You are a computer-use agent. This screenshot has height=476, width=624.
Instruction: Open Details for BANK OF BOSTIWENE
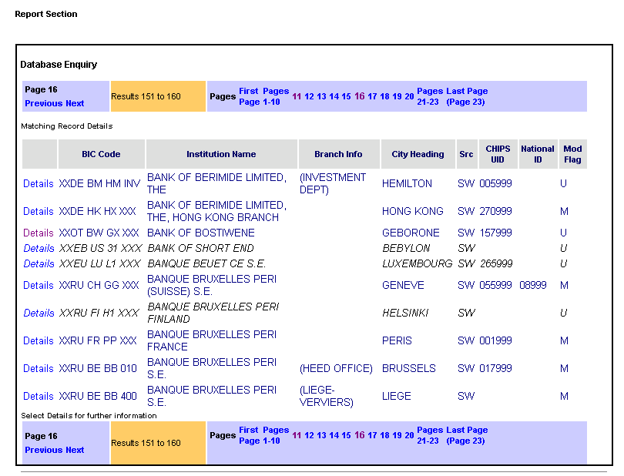38,233
